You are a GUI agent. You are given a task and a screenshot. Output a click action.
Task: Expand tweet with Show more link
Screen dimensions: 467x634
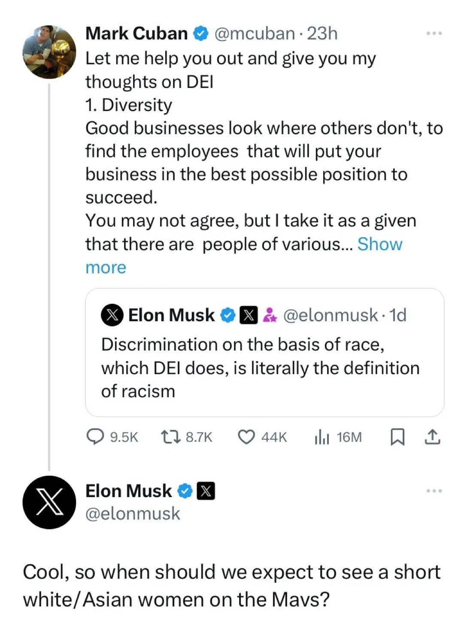(379, 244)
